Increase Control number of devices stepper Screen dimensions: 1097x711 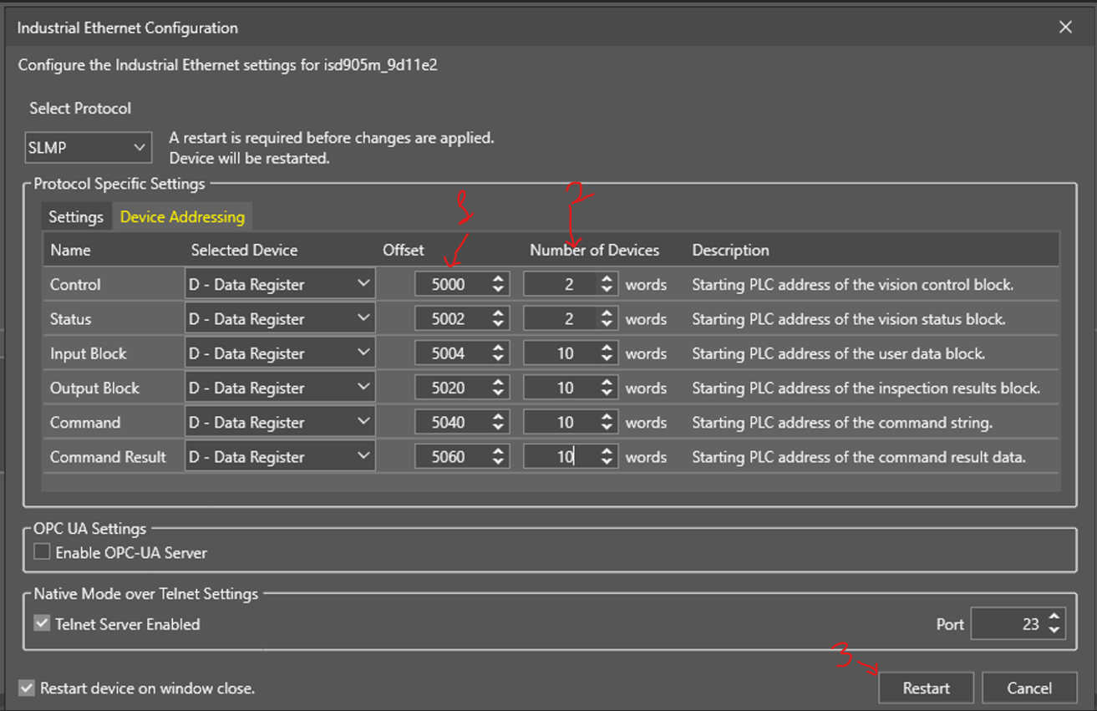(607, 279)
